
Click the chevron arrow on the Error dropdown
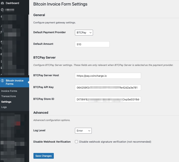(89, 131)
